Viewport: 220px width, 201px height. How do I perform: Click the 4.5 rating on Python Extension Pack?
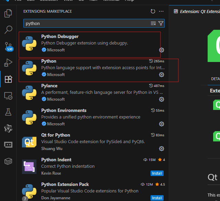[x=160, y=184]
